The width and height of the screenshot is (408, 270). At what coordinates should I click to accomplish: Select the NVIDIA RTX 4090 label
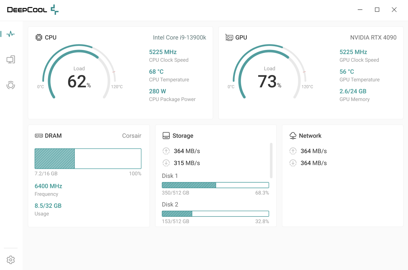tap(373, 37)
